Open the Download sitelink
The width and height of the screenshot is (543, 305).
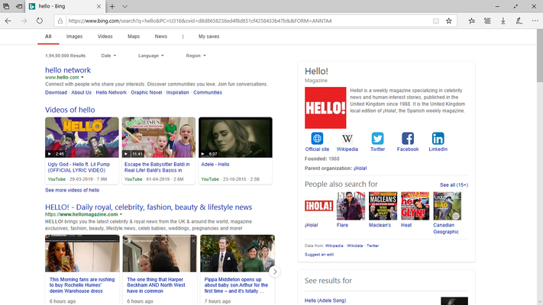tap(56, 92)
